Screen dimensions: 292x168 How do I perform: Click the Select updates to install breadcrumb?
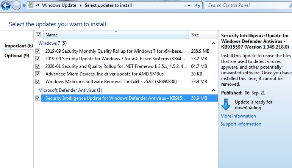[108, 5]
